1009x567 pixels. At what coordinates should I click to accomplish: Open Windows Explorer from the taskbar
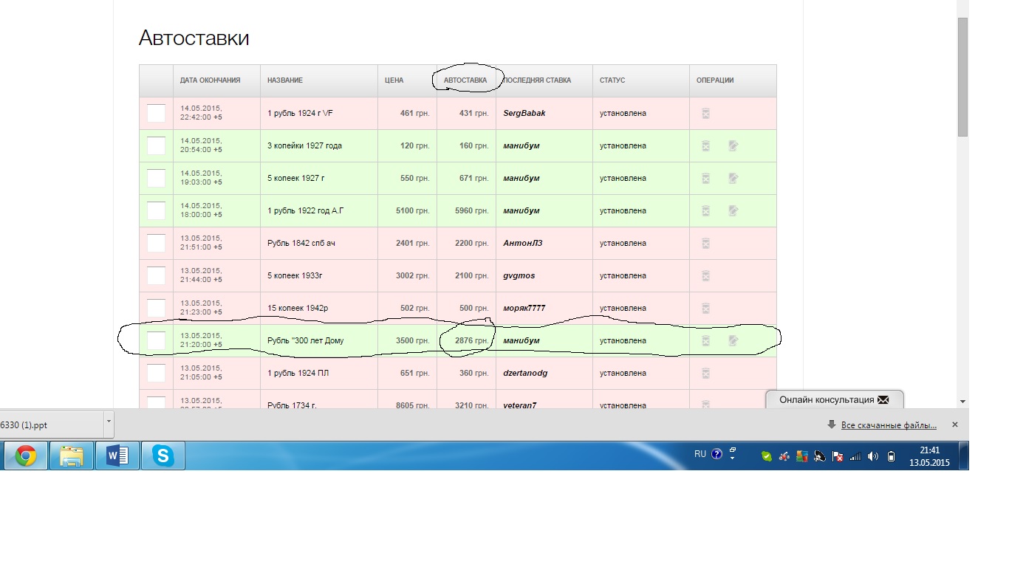pyautogui.click(x=72, y=456)
